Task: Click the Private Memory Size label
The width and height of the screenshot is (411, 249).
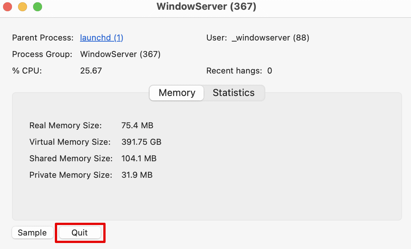Action: pyautogui.click(x=71, y=175)
